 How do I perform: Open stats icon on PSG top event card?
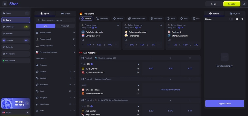pos(93,28)
